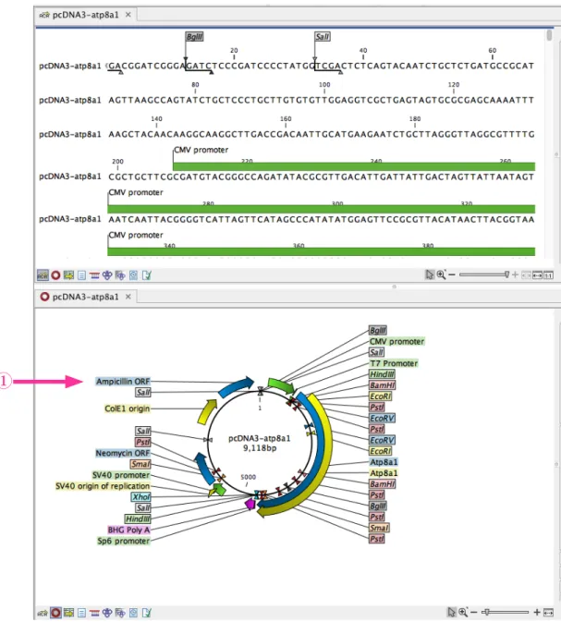The image size is (561, 622).
Task: Select upper pcDNA3-atp8a1 sequence tab
Action: tap(85, 15)
